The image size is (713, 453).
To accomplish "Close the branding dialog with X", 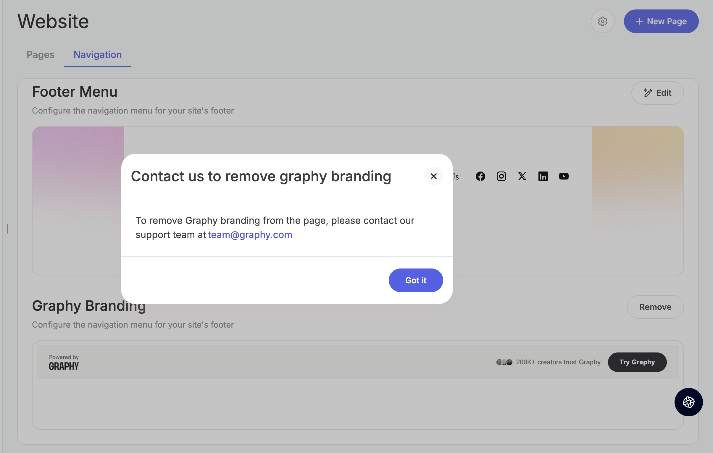I will [433, 176].
